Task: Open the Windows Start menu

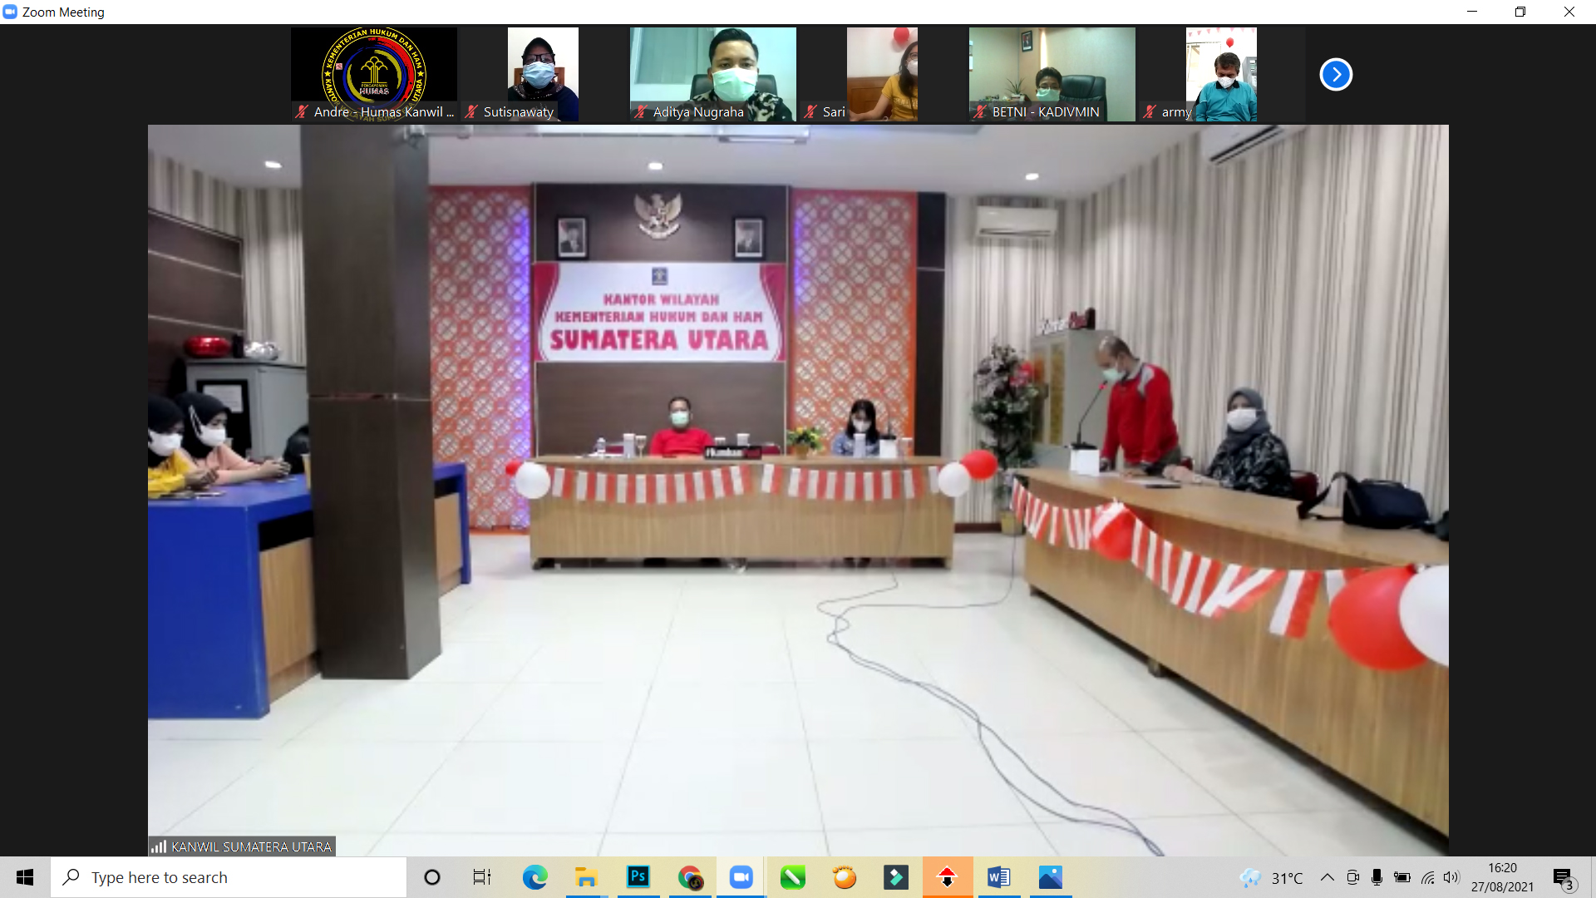Action: [x=25, y=877]
